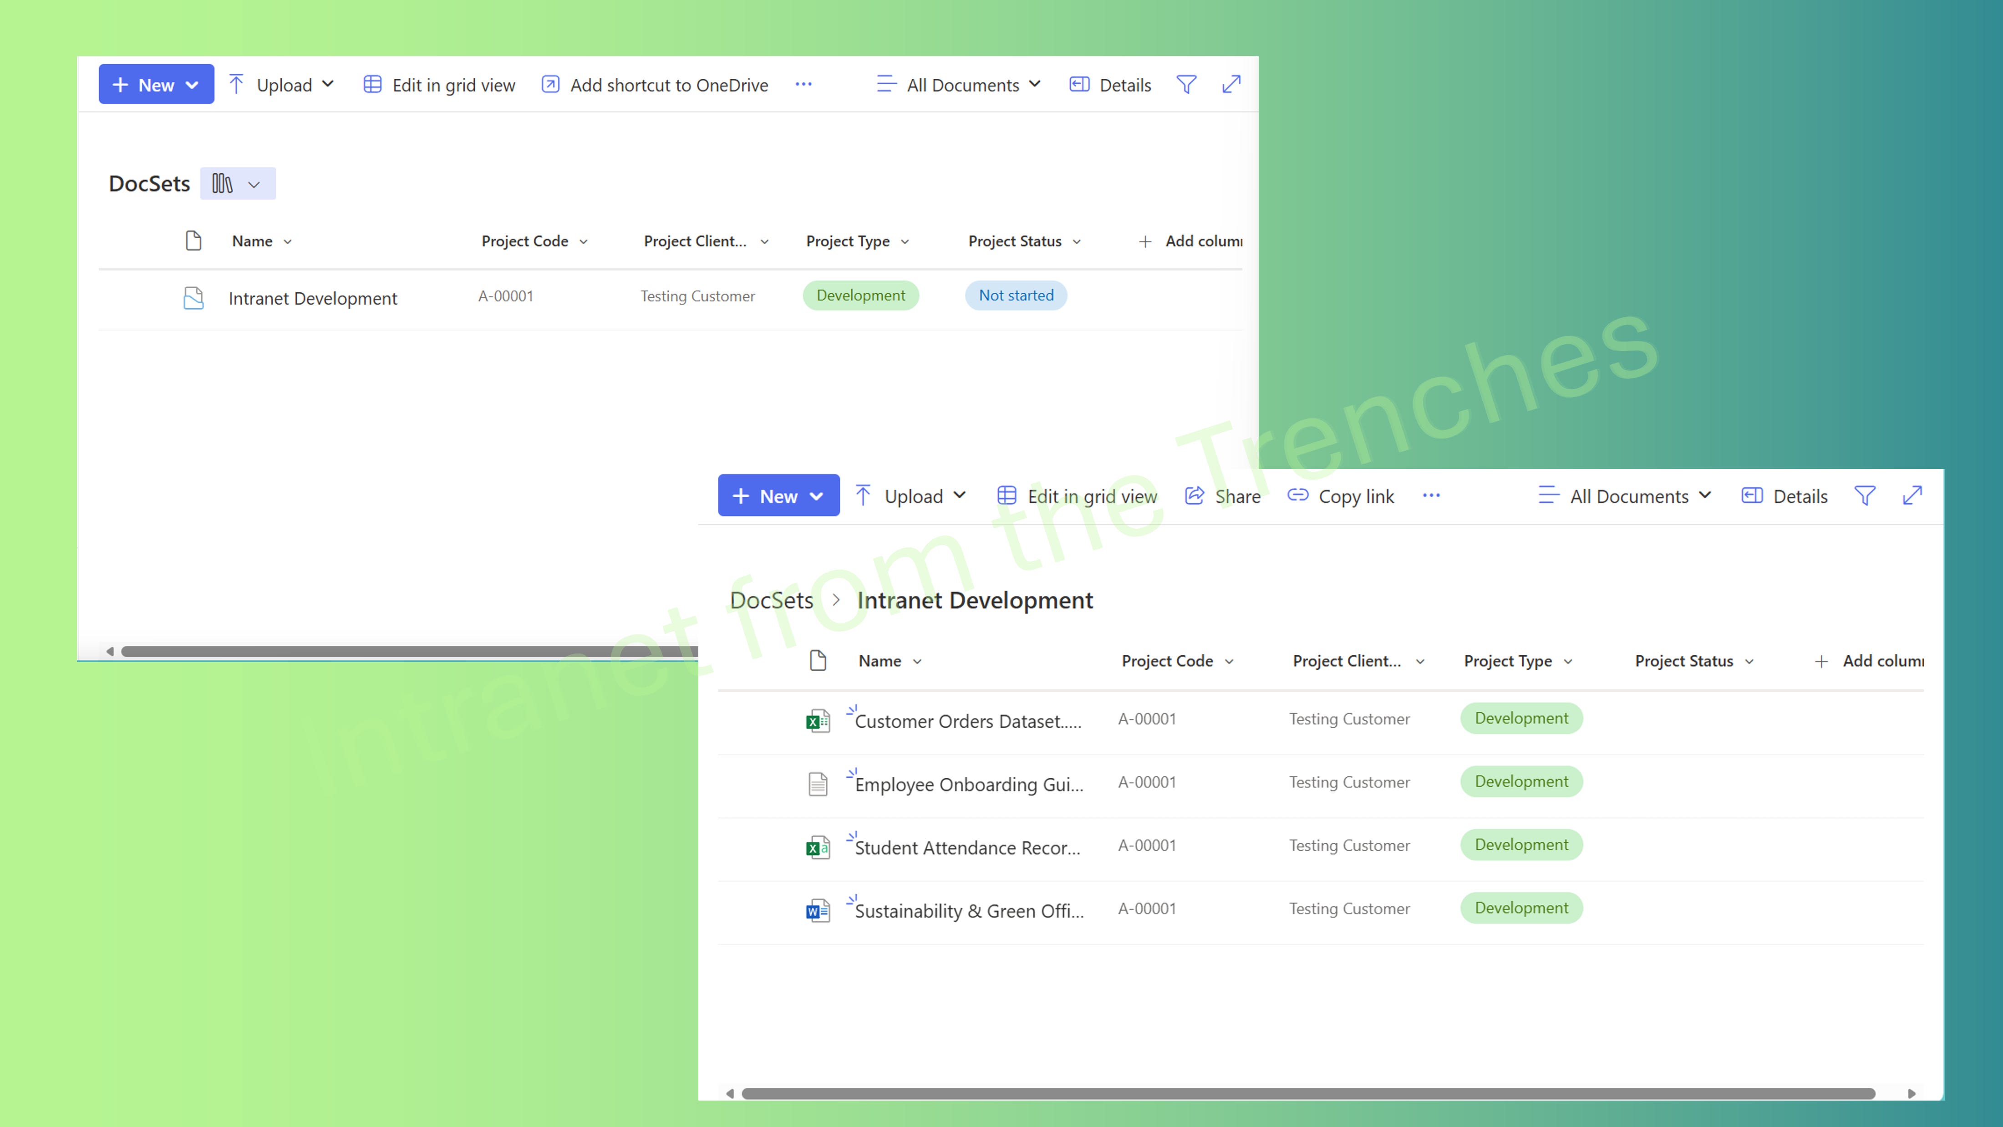Click the Share button in lower toolbar

coord(1222,496)
